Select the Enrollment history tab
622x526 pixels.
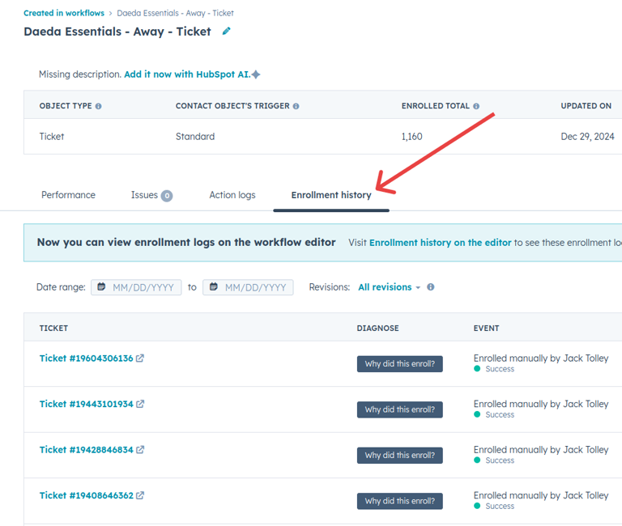coord(331,195)
